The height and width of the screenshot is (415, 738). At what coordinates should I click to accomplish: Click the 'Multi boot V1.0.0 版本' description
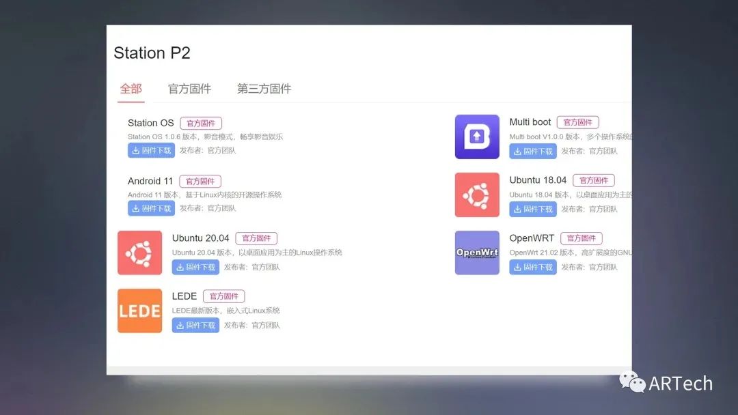[571, 137]
